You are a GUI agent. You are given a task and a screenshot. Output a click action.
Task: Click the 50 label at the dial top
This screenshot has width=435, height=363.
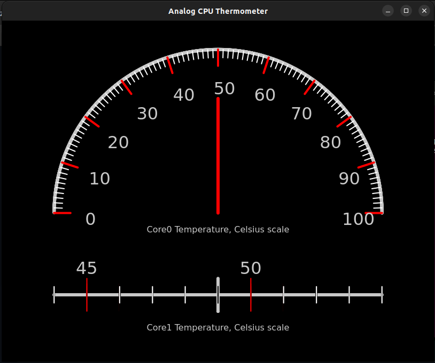coord(225,88)
